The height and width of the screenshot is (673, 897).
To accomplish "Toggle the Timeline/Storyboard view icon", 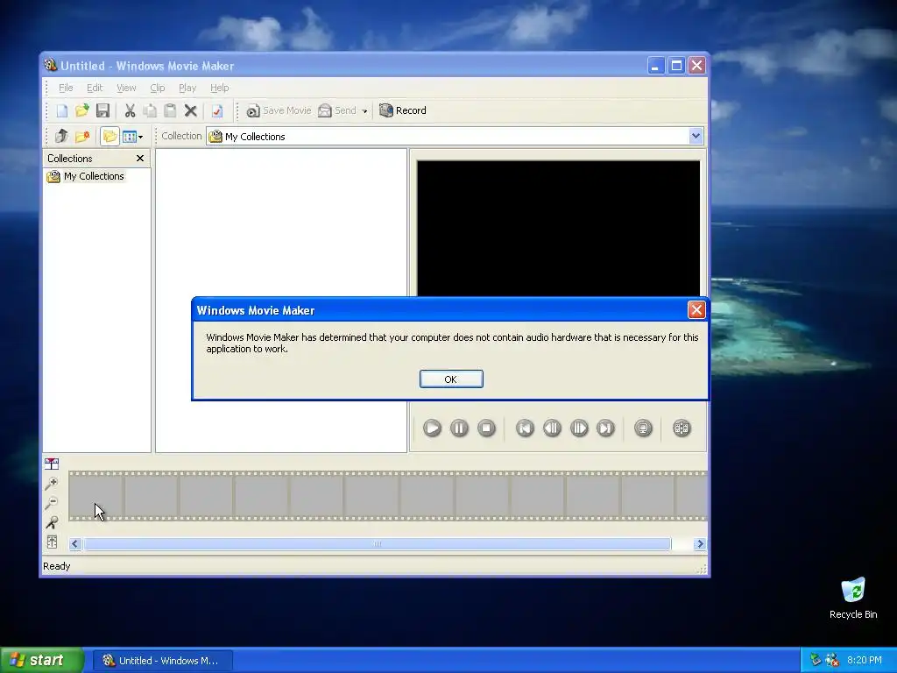I will 52,464.
